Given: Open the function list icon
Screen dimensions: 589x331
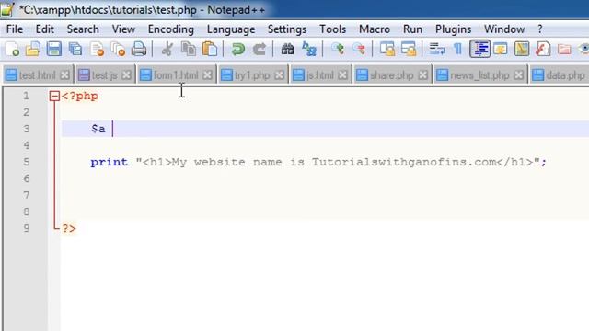Looking at the screenshot, I should tap(543, 49).
